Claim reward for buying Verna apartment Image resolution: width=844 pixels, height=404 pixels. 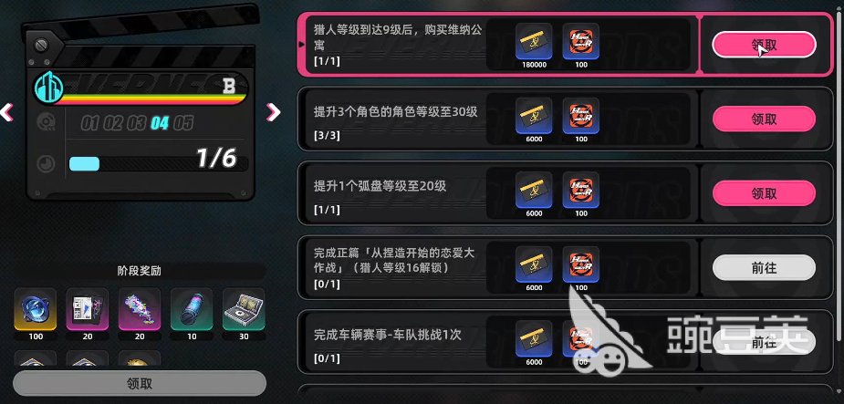(764, 45)
